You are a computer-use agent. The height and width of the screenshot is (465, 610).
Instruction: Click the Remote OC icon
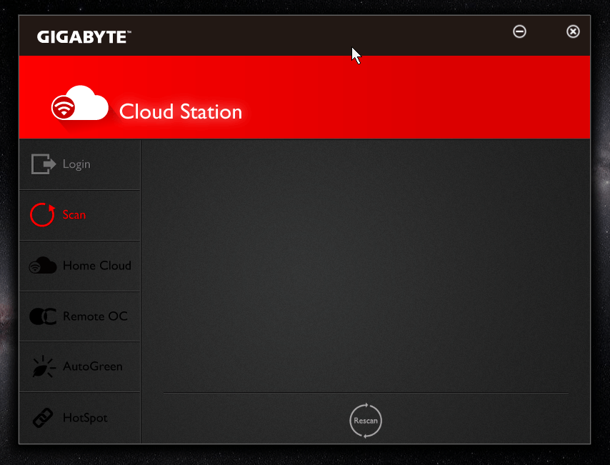click(43, 316)
